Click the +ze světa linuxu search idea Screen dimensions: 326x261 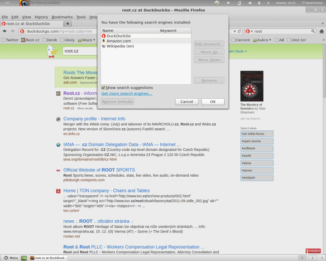(x=257, y=134)
